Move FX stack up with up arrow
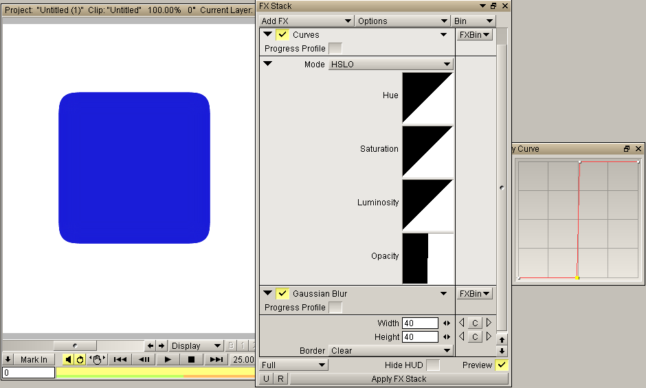The image size is (646, 388). coord(502,340)
